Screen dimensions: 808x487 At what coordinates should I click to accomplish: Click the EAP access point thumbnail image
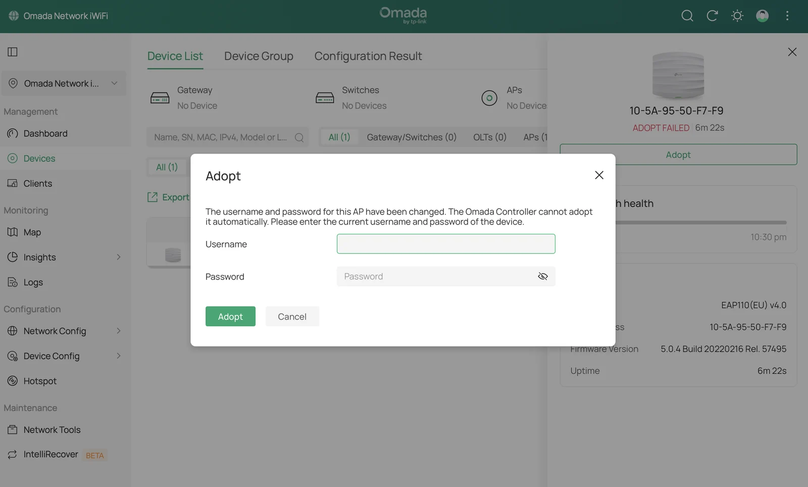click(678, 75)
